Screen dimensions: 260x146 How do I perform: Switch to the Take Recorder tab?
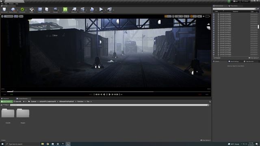click(249, 61)
